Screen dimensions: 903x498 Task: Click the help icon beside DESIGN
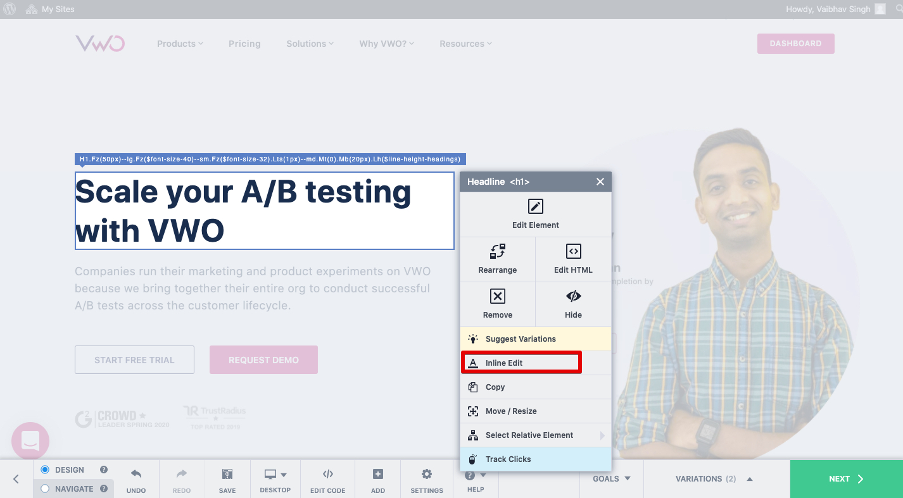pos(104,470)
